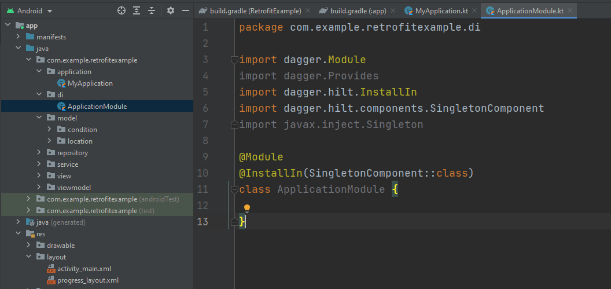Viewport: 611px width, 289px height.
Task: Click the yellow lightbulb intention icon
Action: click(246, 208)
